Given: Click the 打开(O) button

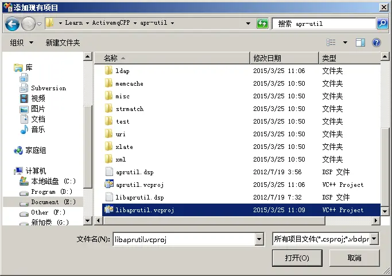Looking at the screenshot, I should (297, 258).
